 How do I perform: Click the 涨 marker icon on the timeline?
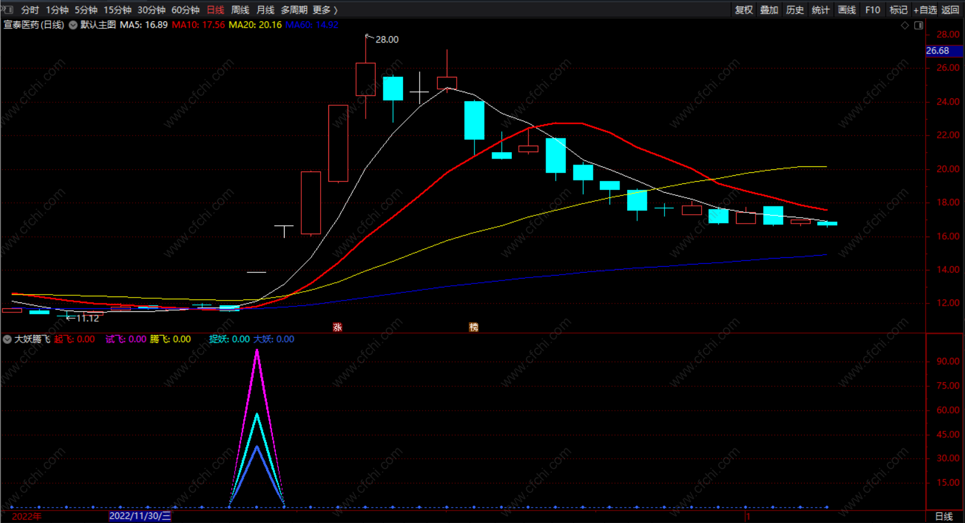[x=337, y=327]
